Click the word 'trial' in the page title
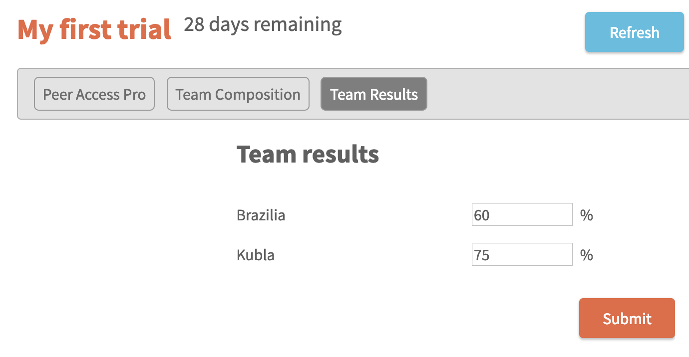The height and width of the screenshot is (357, 689). click(144, 30)
